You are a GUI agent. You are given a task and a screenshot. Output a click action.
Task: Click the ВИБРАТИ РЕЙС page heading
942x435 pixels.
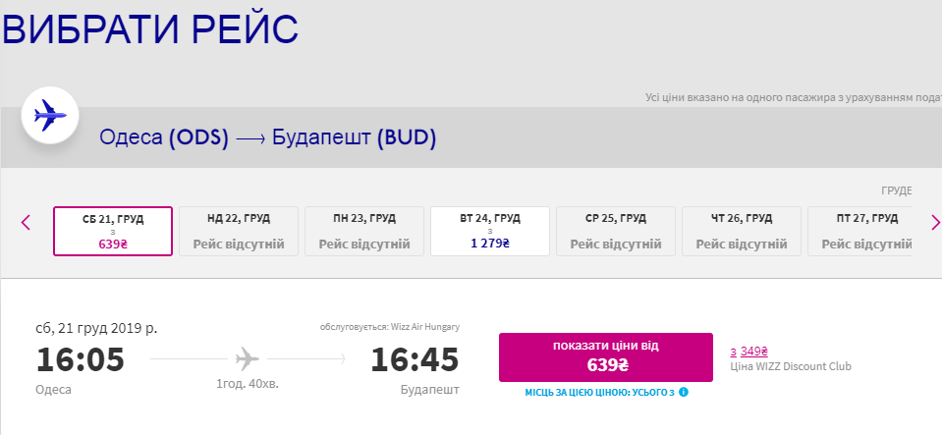pyautogui.click(x=150, y=28)
